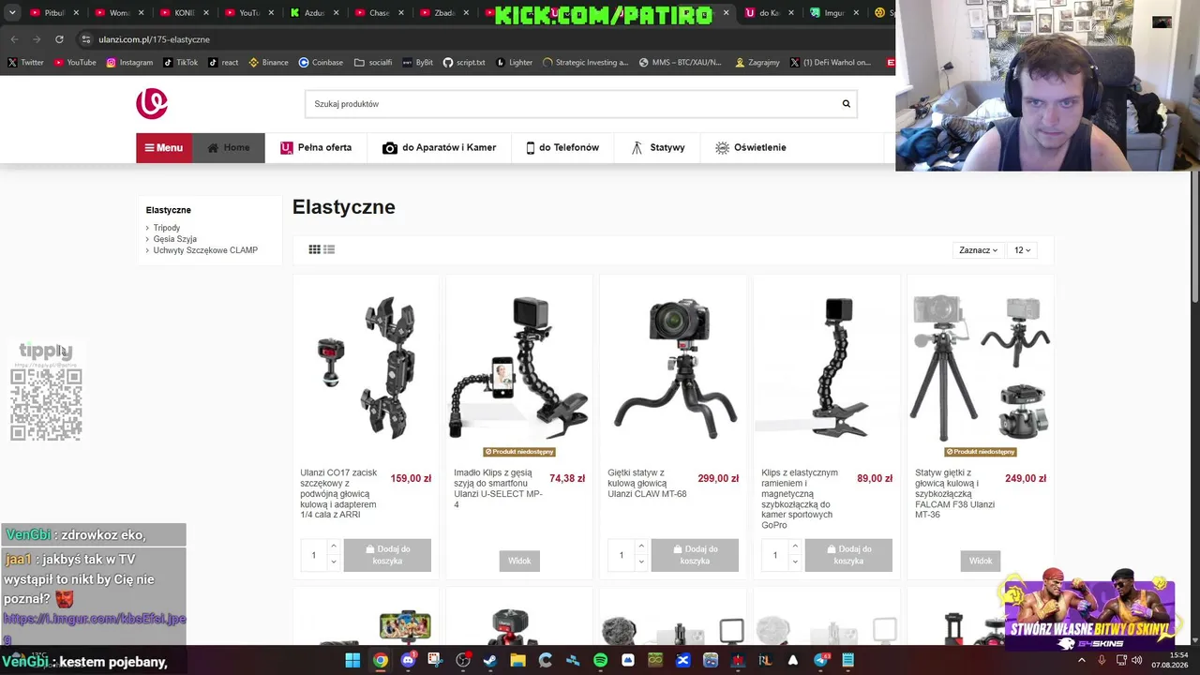Open the Binance bookmark

pos(268,63)
